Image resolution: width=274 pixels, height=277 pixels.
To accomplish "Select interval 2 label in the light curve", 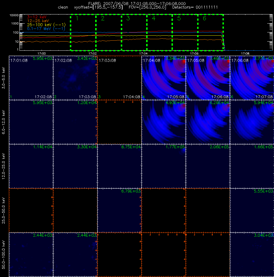I will [x=103, y=18].
